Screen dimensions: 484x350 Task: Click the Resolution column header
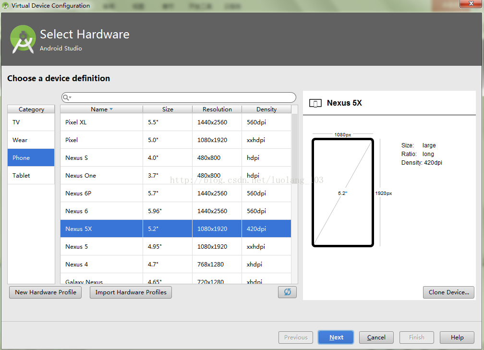217,109
